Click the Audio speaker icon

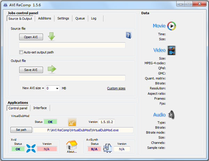pos(171,114)
